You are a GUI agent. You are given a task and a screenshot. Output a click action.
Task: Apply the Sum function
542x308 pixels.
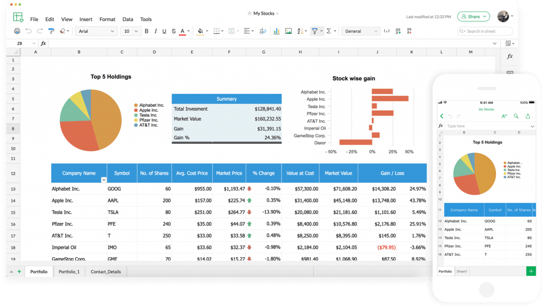(329, 31)
